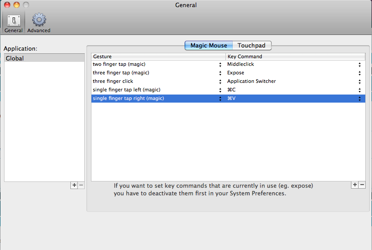Click the Gesture column header
The height and width of the screenshot is (250, 372).
click(x=158, y=56)
